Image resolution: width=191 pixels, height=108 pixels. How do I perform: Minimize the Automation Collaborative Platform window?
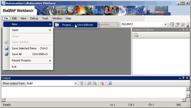pos(179,3)
